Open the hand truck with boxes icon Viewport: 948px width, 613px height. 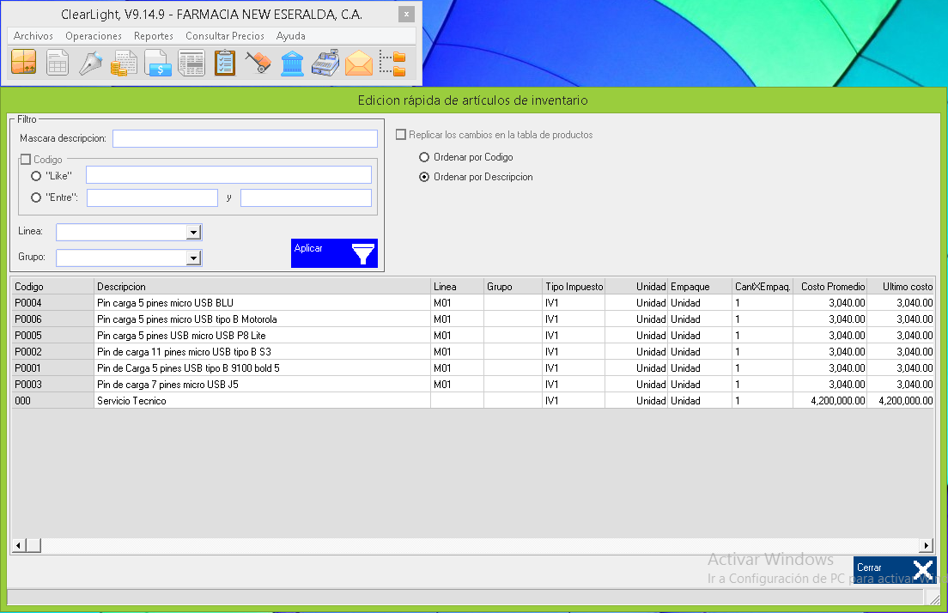click(258, 64)
